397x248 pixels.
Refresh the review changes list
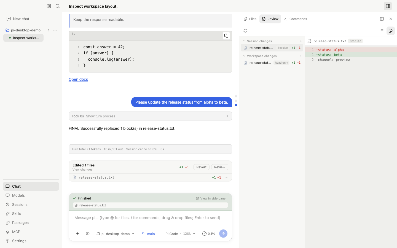click(x=245, y=31)
